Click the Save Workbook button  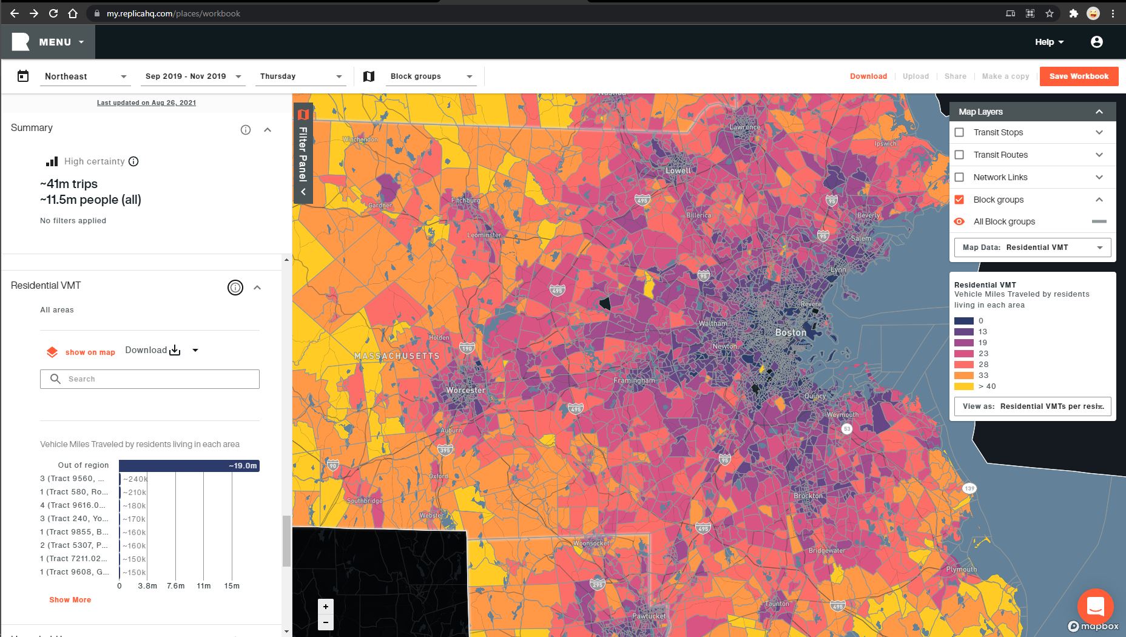click(x=1079, y=76)
